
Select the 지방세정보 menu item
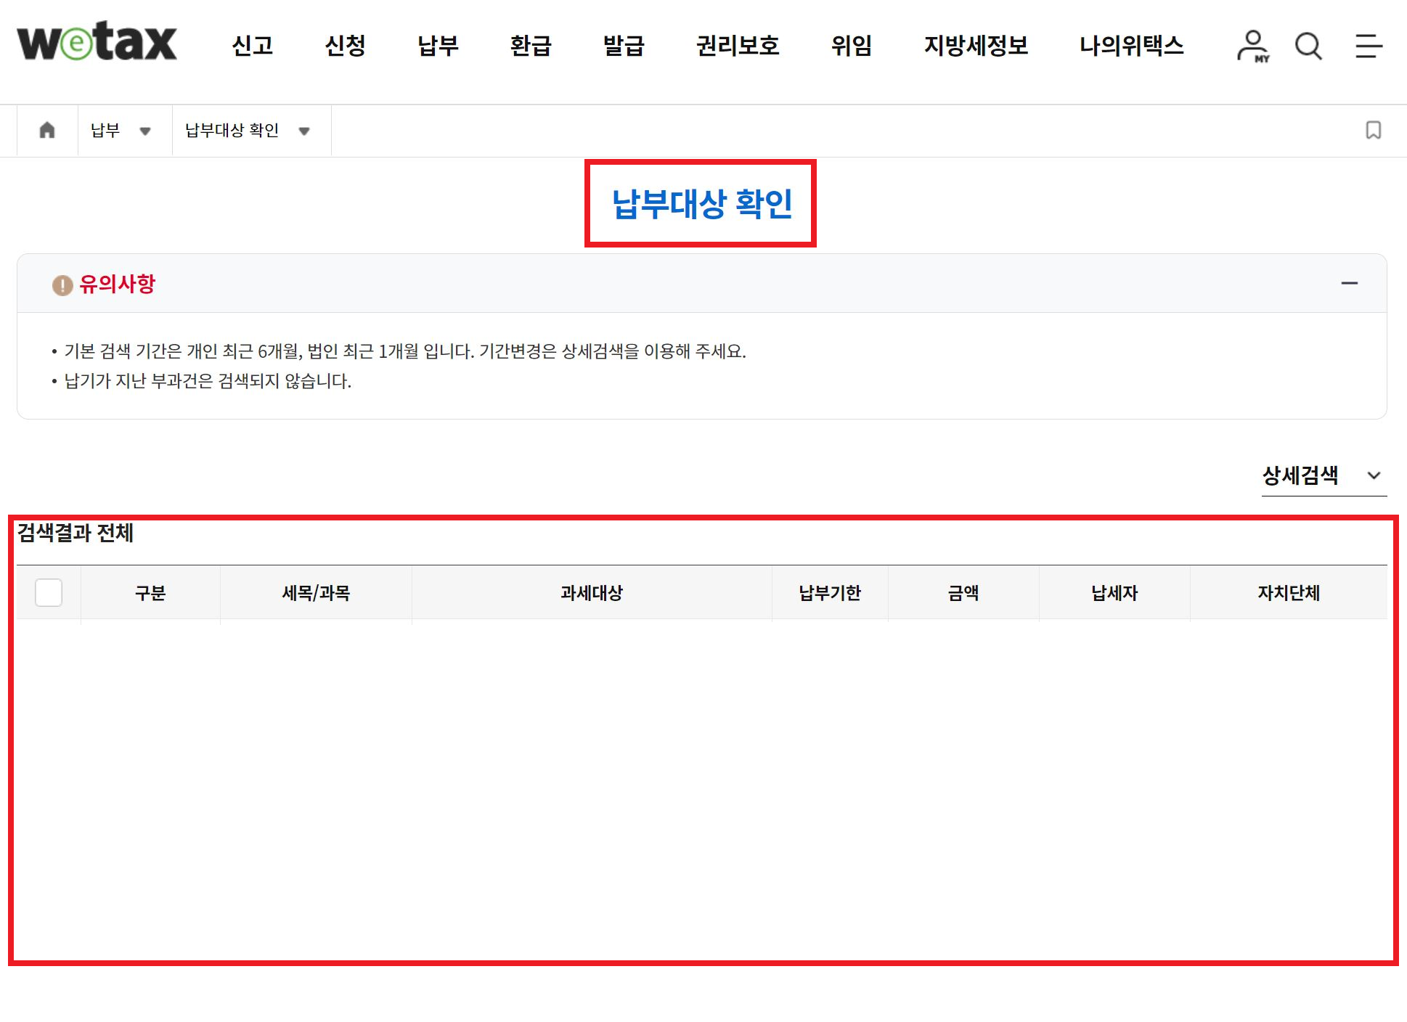(x=975, y=46)
